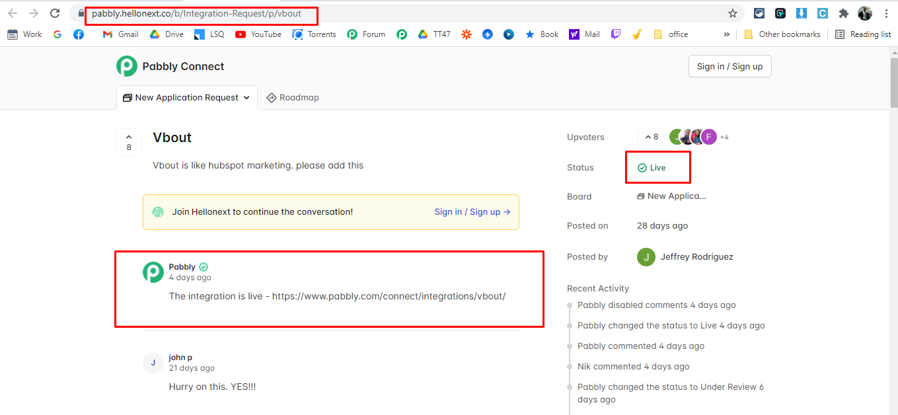
Task: Open the yellow checkmark bookmark
Action: click(x=637, y=34)
